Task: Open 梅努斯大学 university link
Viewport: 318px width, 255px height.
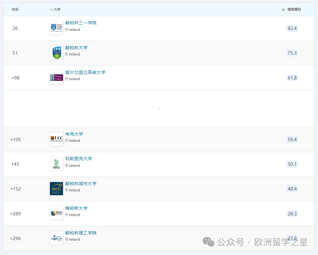Action: click(76, 208)
